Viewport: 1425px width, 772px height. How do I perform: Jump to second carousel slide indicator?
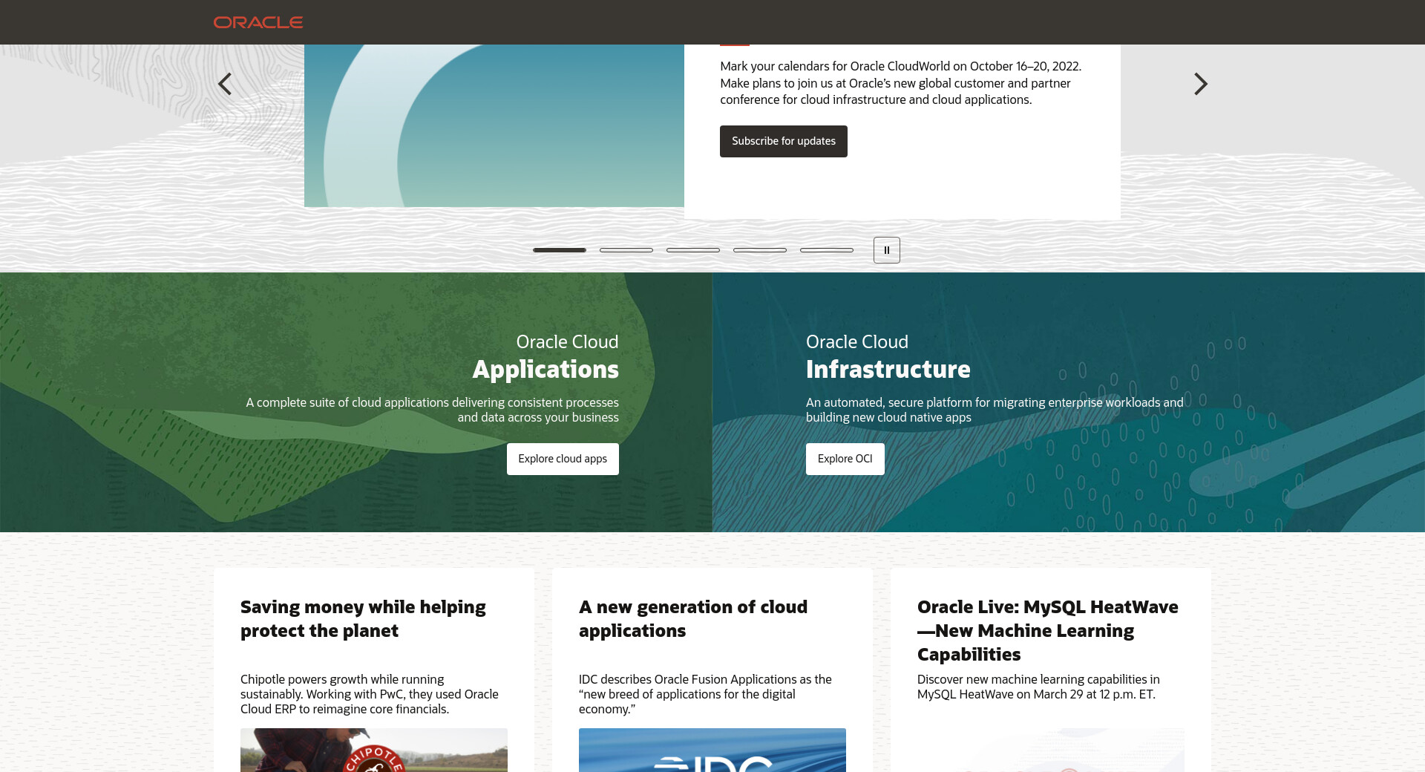(x=626, y=250)
